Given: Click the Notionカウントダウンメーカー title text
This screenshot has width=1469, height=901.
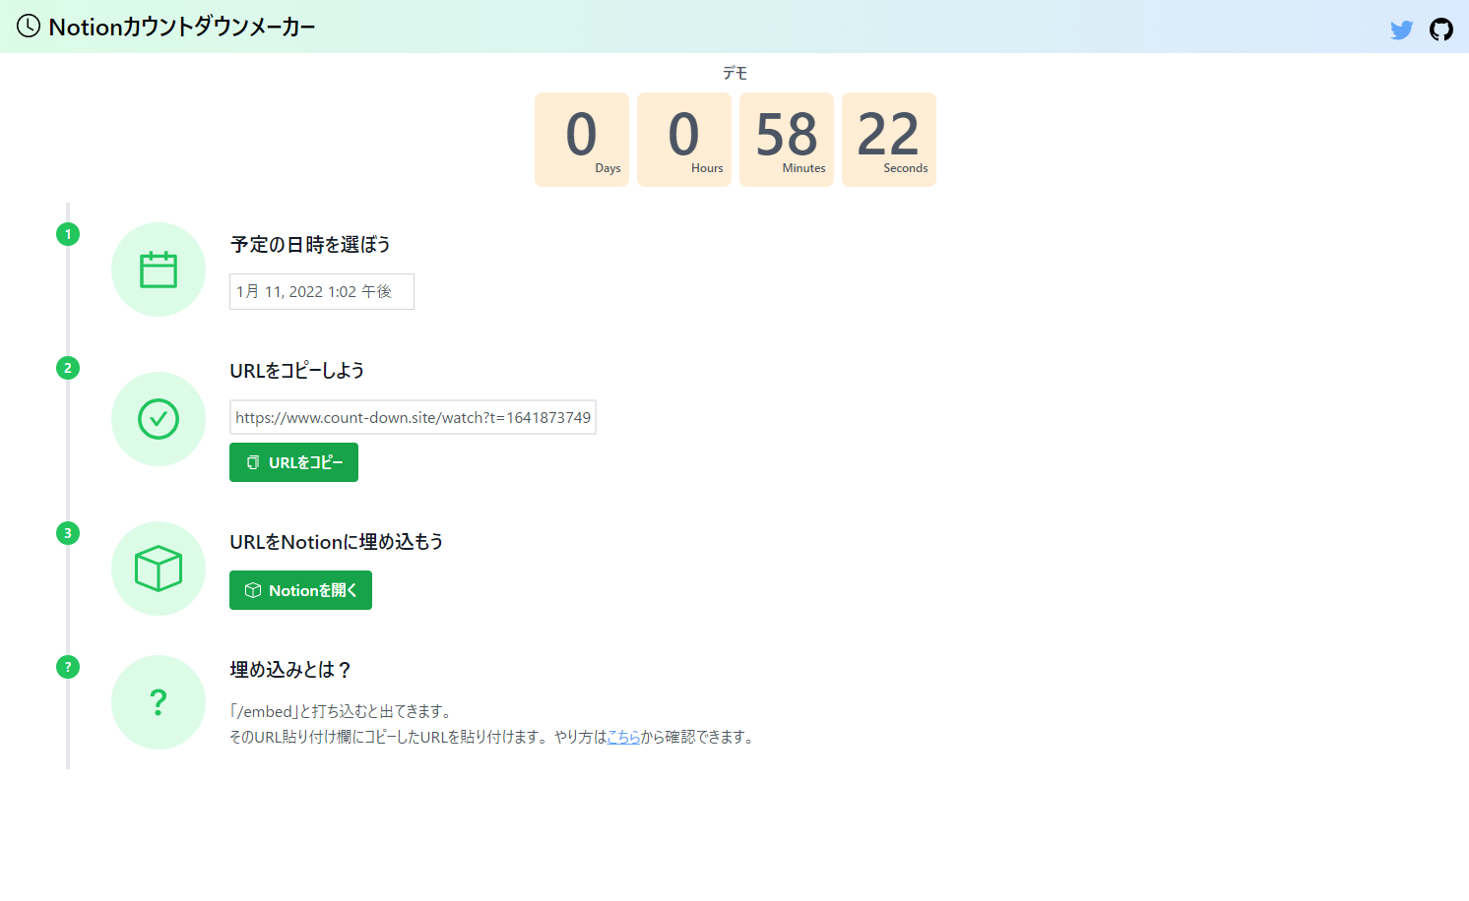Looking at the screenshot, I should [x=183, y=27].
